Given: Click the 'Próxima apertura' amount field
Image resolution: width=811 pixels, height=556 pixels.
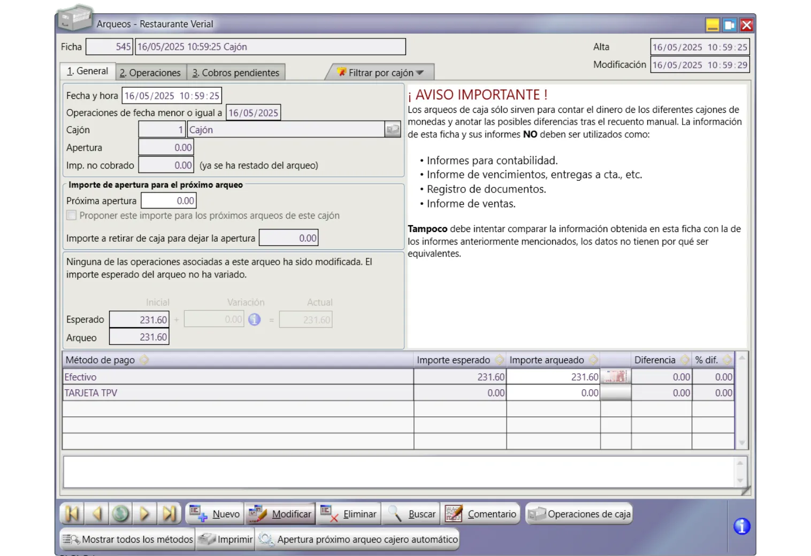Looking at the screenshot, I should tap(169, 201).
